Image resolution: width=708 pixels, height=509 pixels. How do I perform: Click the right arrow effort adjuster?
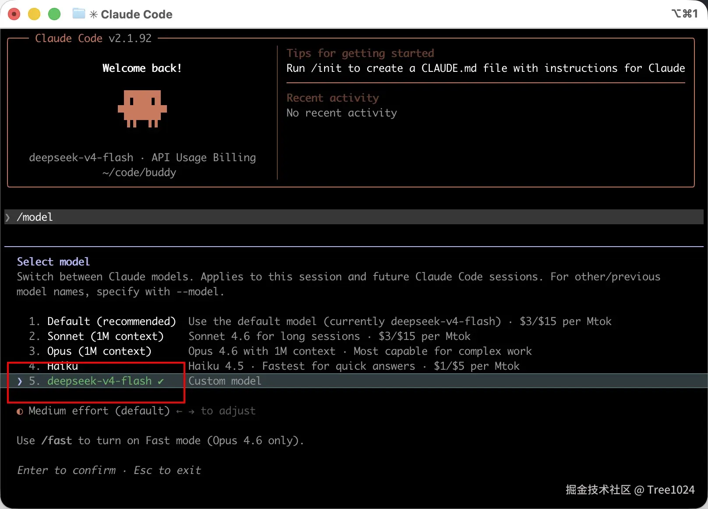[x=191, y=411]
